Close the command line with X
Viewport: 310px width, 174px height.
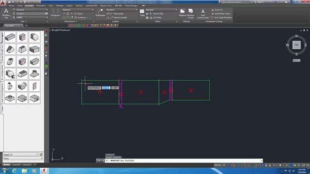[99, 161]
